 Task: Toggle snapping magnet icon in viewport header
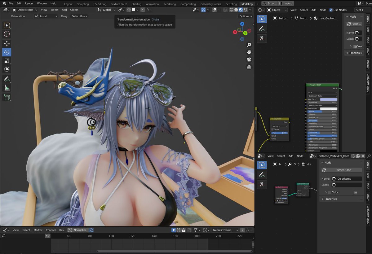(x=129, y=10)
